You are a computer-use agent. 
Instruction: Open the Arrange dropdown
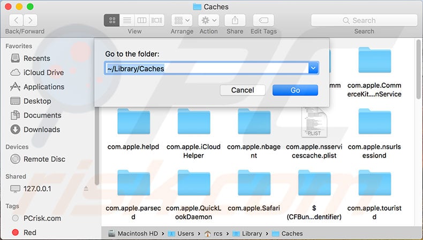(x=182, y=20)
